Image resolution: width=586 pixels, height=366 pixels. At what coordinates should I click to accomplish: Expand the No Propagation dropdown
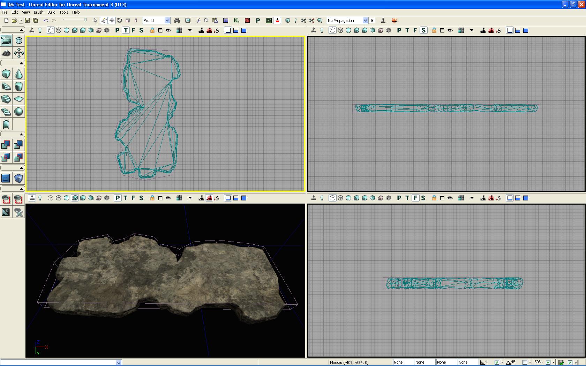click(365, 21)
